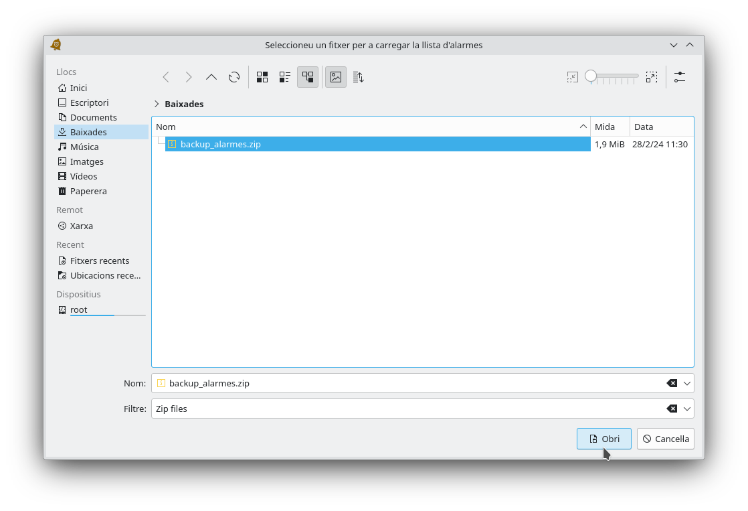The height and width of the screenshot is (511, 748).
Task: Navigate to the parent folder
Action: point(211,77)
